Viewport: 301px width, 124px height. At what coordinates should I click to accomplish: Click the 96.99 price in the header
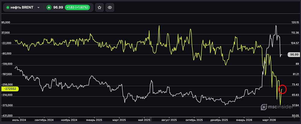pyautogui.click(x=58, y=7)
